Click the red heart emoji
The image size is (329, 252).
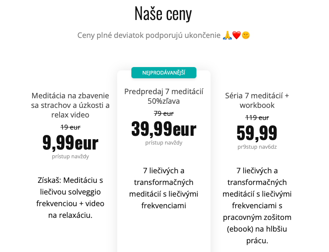click(x=236, y=35)
